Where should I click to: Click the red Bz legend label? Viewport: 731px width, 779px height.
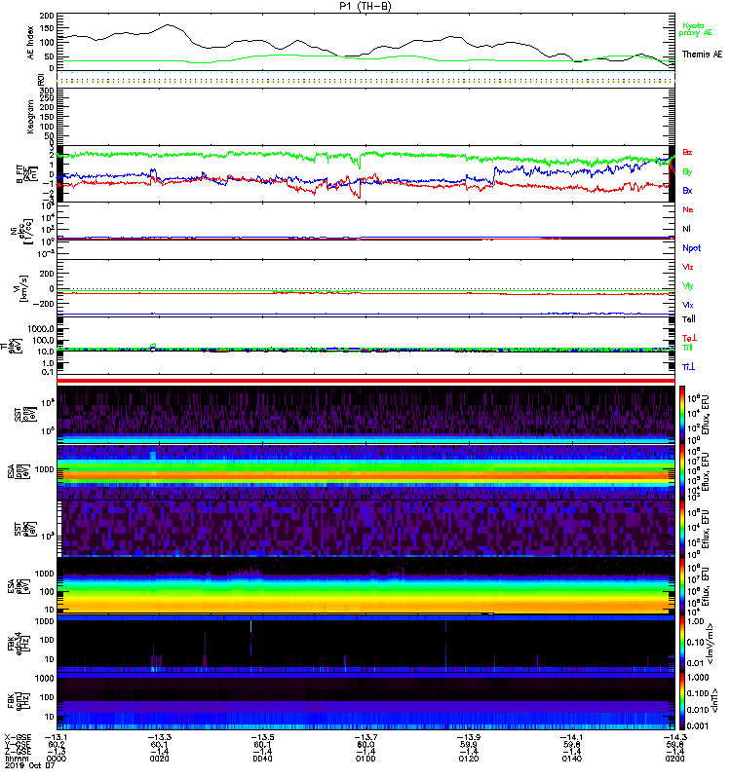687,153
